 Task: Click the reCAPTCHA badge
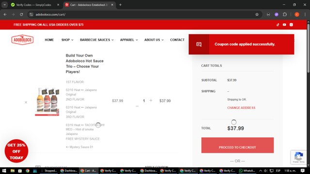[298, 157]
